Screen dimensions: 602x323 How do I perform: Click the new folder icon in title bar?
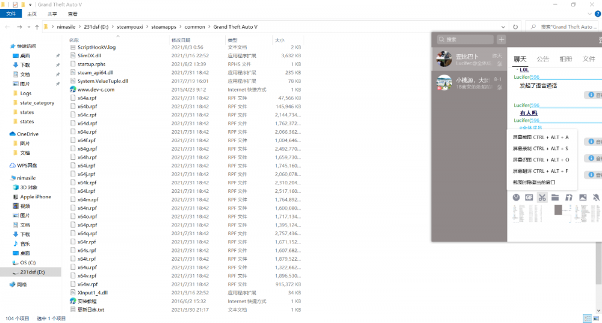pos(23,5)
